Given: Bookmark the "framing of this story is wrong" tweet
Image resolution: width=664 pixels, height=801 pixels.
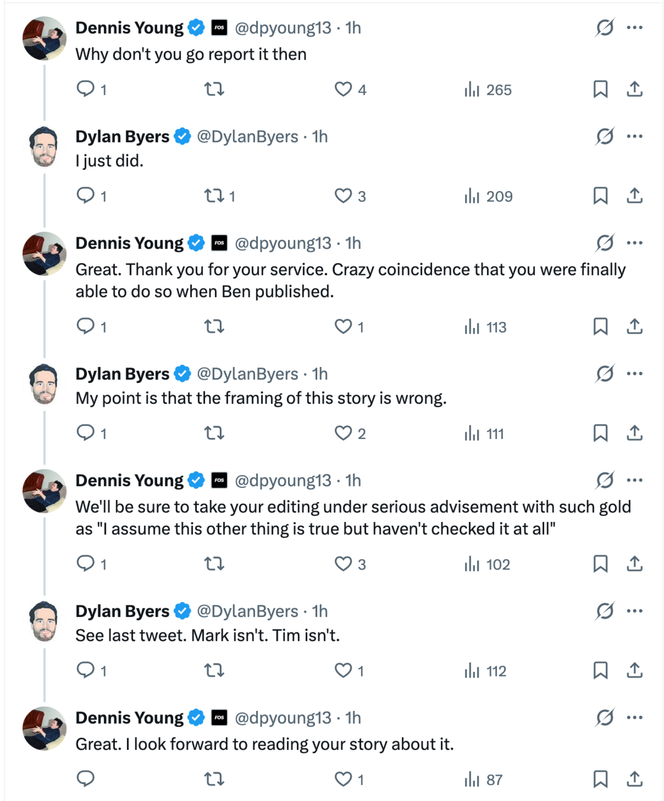Looking at the screenshot, I should click(600, 433).
